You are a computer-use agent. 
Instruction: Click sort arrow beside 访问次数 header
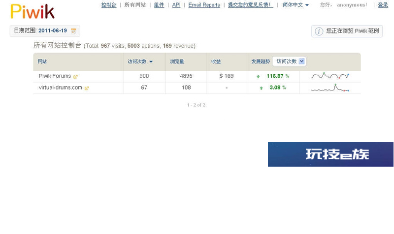[x=151, y=62]
